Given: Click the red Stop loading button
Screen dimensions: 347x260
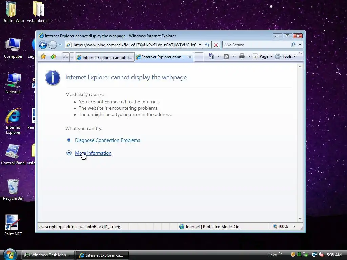Looking at the screenshot, I should point(216,45).
